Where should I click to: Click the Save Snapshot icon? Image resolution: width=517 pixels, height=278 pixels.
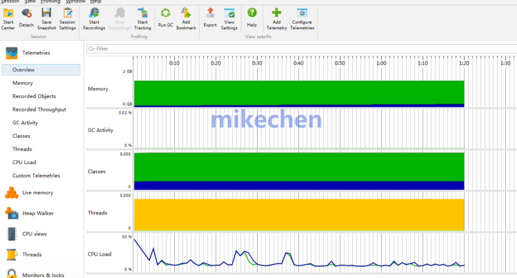click(46, 13)
